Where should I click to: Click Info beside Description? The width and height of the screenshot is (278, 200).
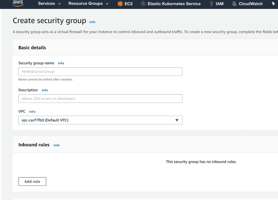coord(45,90)
